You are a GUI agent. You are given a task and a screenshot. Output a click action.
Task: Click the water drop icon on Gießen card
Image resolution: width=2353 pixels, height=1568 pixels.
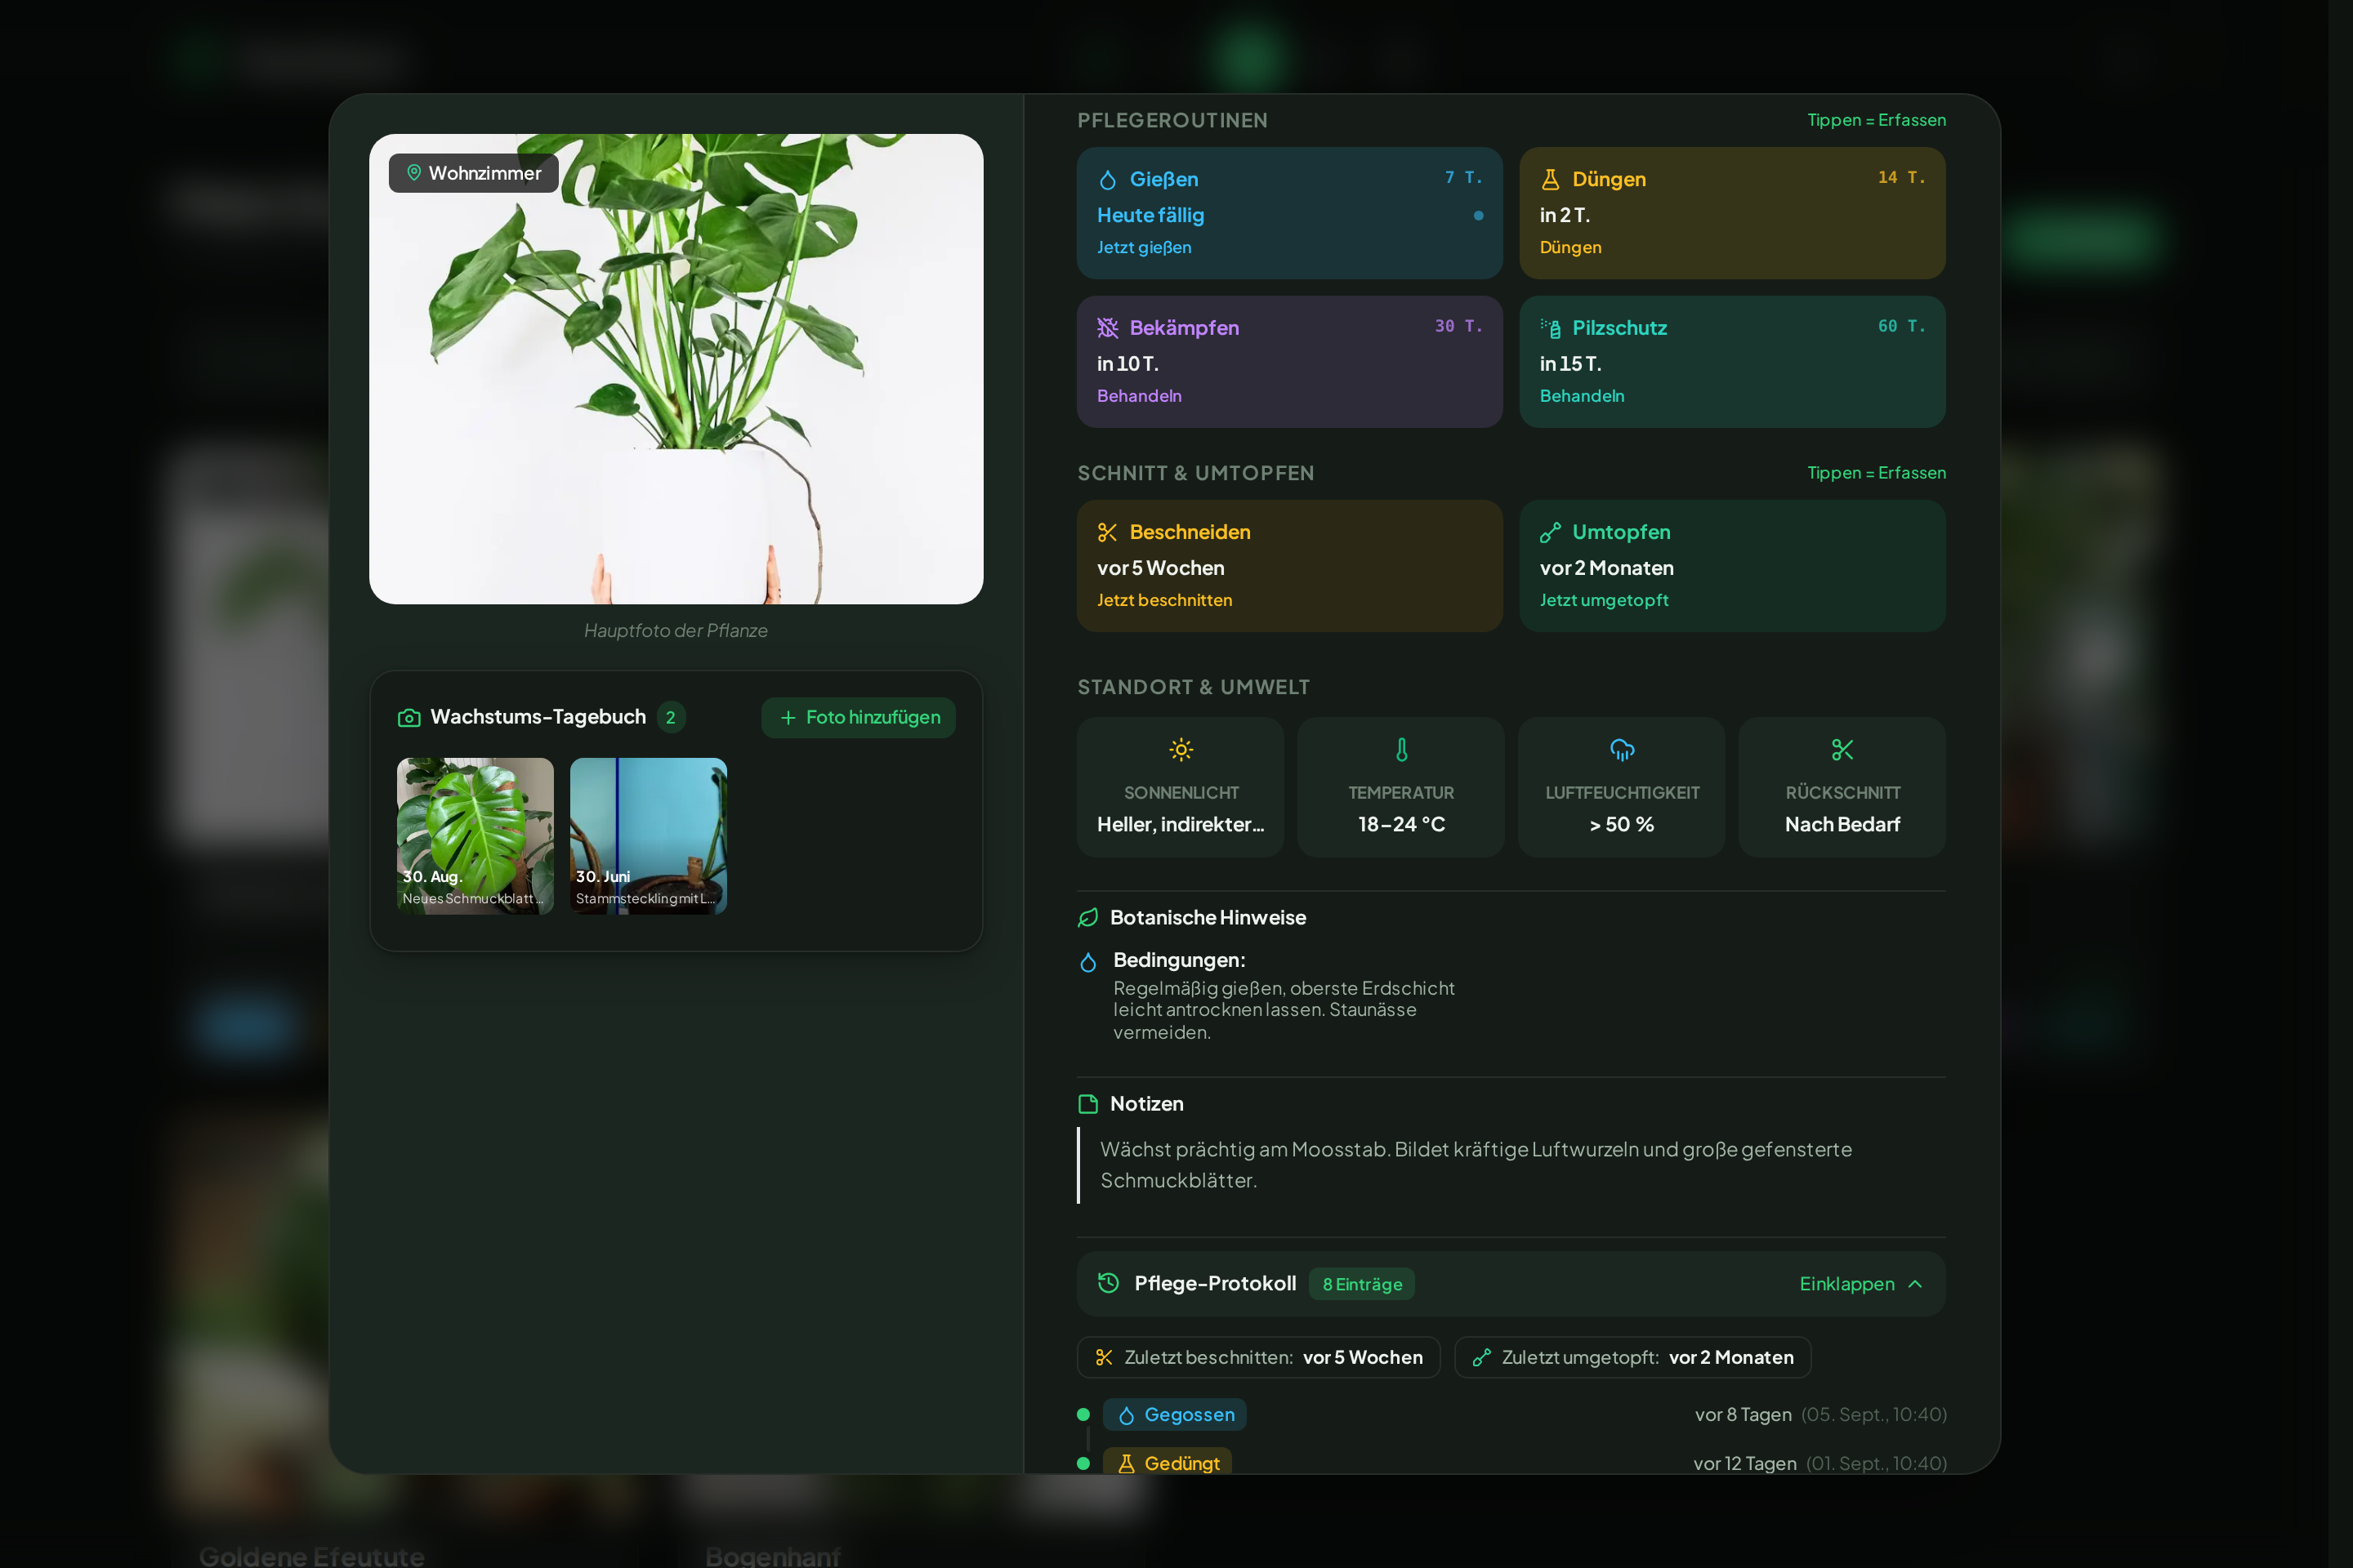point(1108,180)
